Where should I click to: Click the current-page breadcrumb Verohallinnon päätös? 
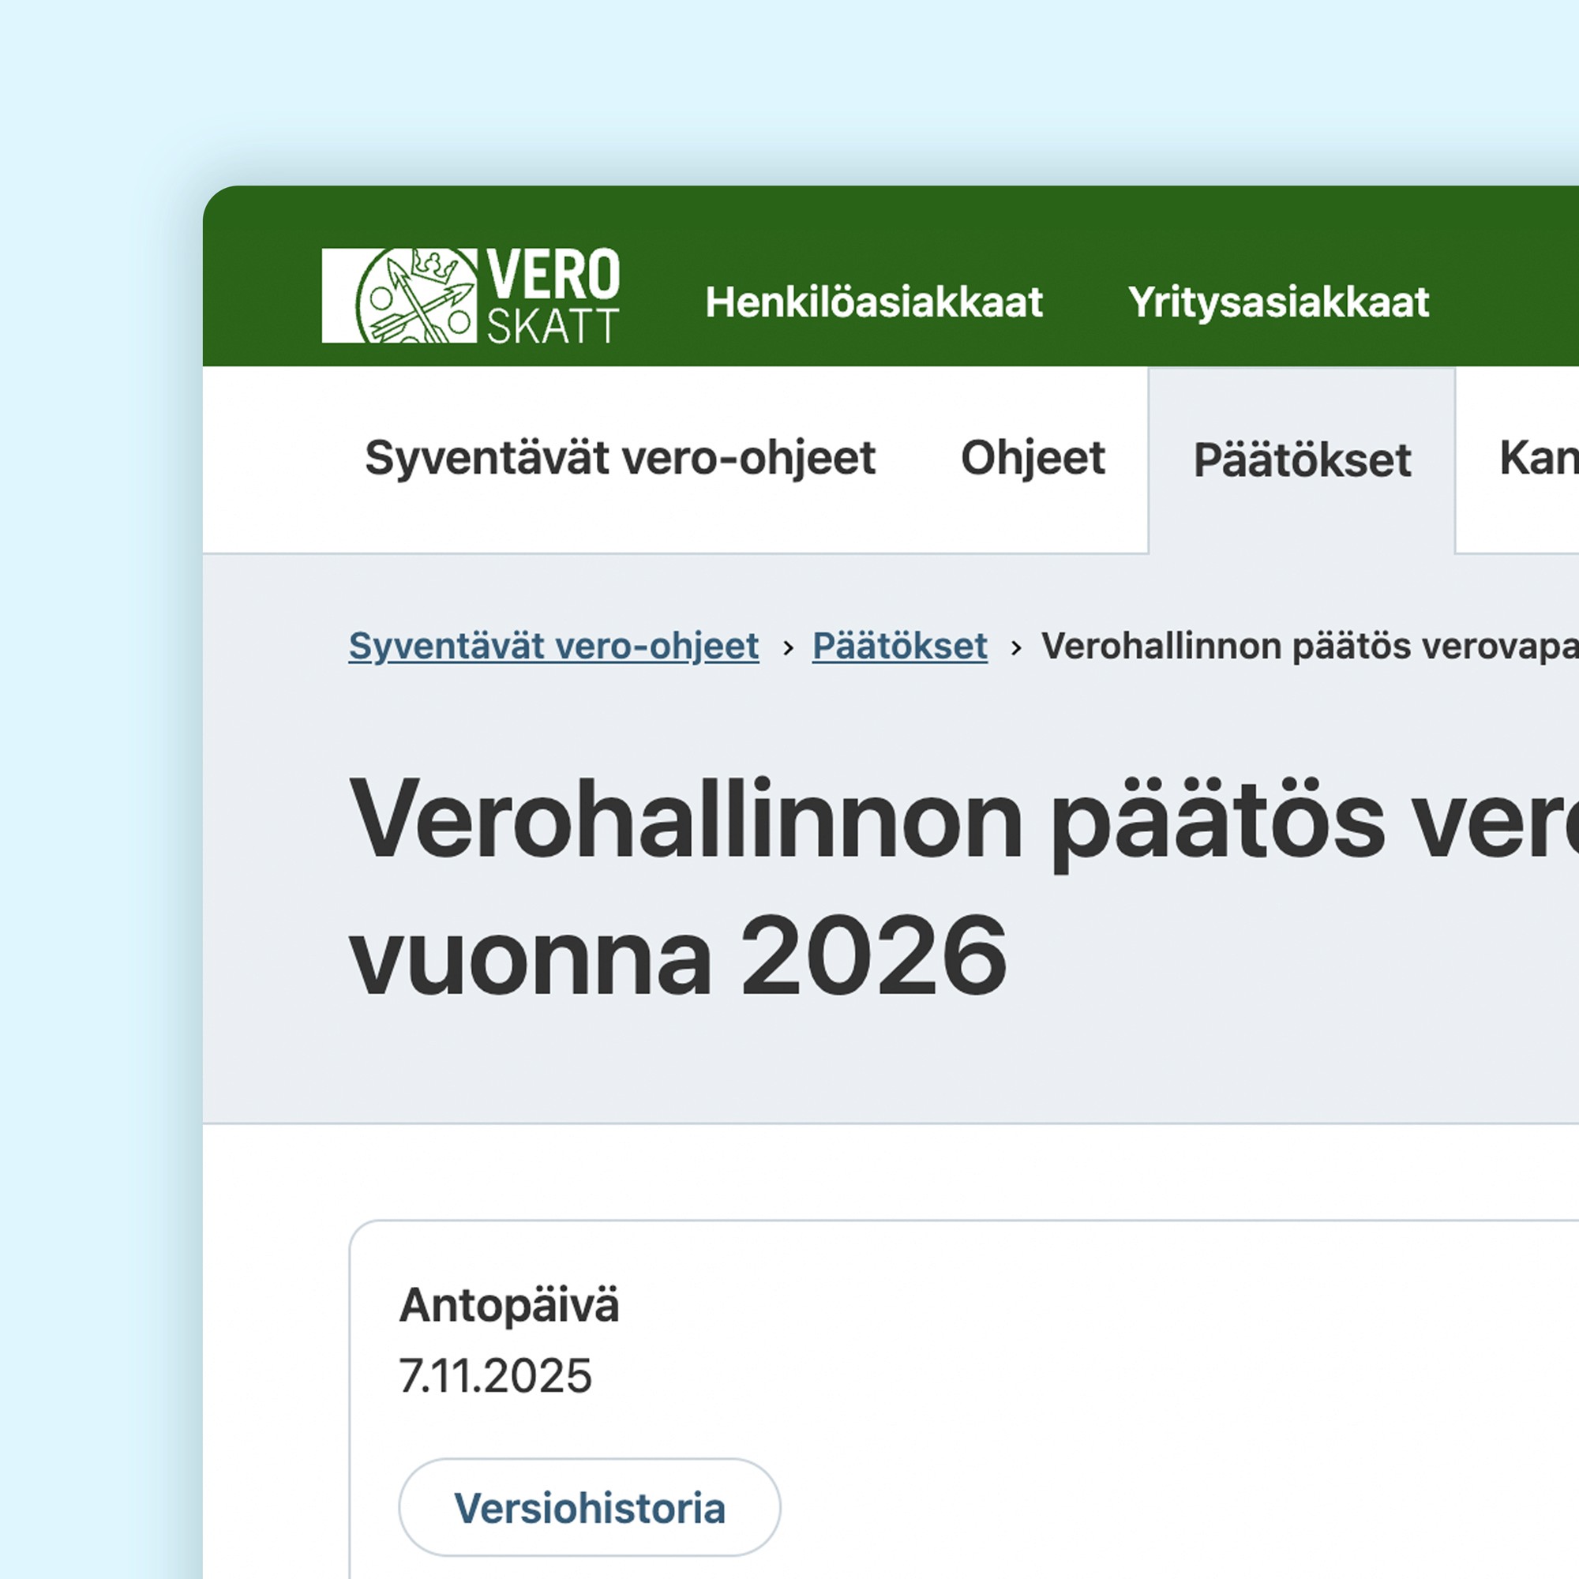click(x=1307, y=646)
